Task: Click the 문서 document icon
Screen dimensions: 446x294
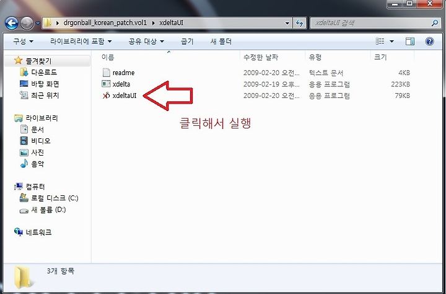Action: click(x=24, y=130)
